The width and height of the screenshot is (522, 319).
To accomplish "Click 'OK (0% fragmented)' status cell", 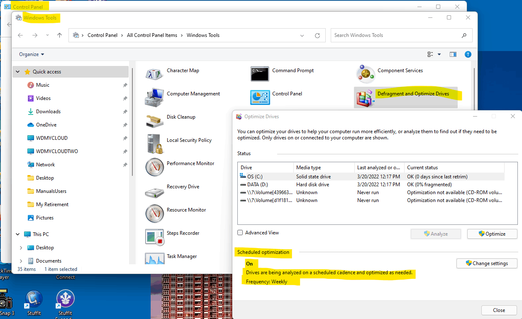I will point(429,185).
